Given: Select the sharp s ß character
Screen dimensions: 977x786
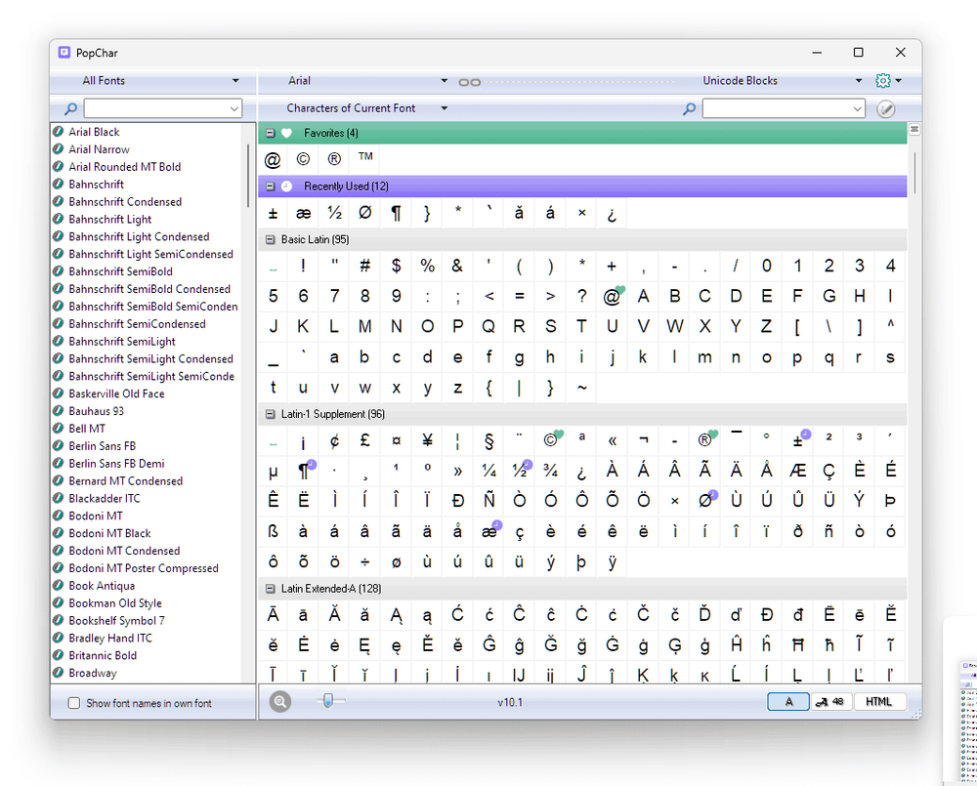Looking at the screenshot, I should (x=273, y=531).
